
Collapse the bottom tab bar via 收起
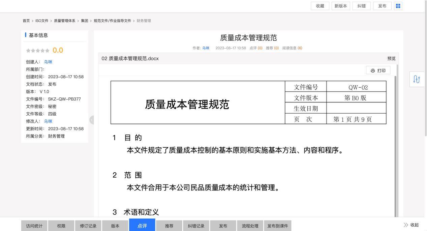(x=411, y=225)
